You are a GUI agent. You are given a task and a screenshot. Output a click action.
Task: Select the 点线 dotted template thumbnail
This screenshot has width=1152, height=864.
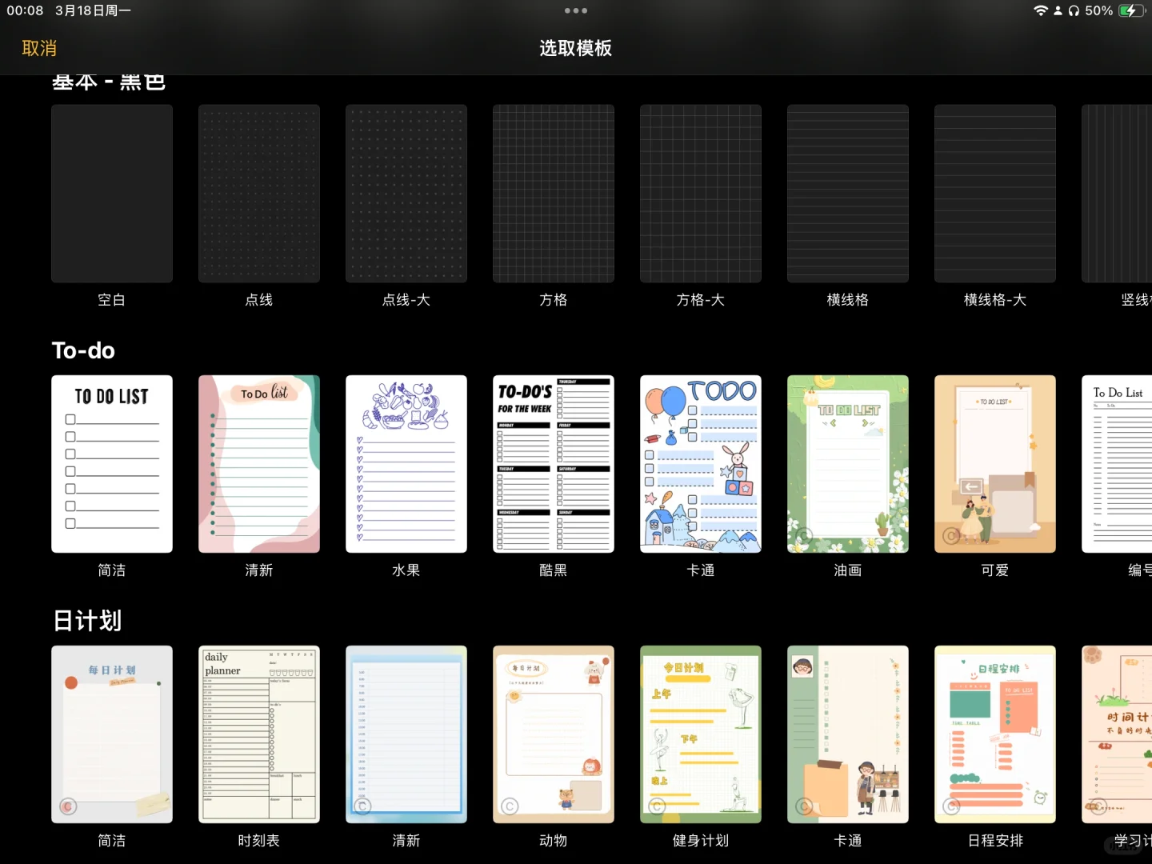click(x=259, y=194)
